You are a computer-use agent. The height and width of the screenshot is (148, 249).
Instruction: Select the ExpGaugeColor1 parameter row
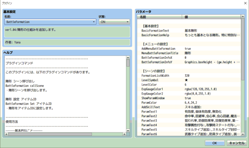click(x=189, y=89)
